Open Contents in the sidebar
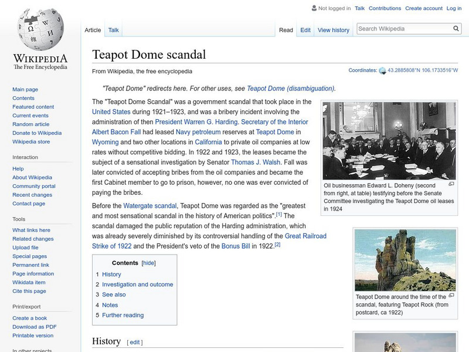Screen dimensions: 469x352 coord(23,98)
